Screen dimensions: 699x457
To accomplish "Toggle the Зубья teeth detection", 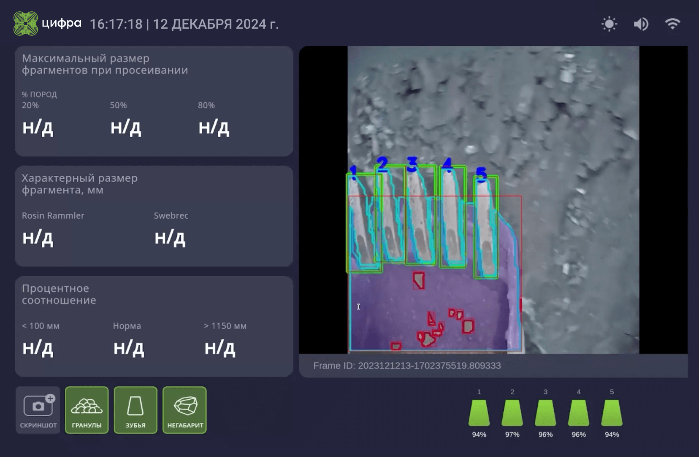I will point(135,410).
